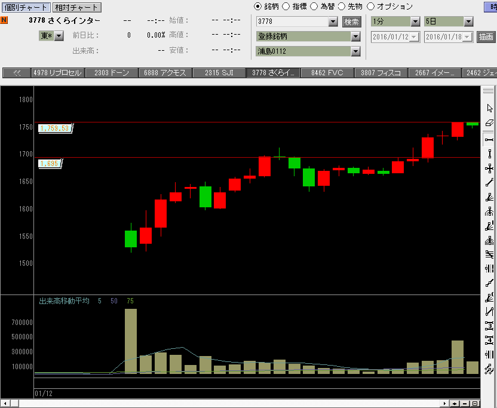Open the 4978 リプロセル stock tab
The width and height of the screenshot is (497, 408).
coord(58,73)
